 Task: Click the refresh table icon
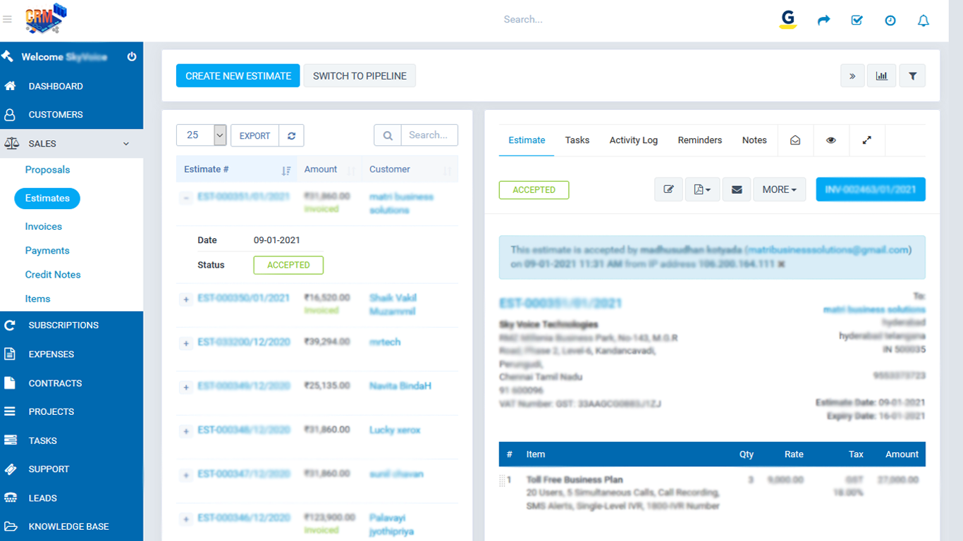pos(291,135)
